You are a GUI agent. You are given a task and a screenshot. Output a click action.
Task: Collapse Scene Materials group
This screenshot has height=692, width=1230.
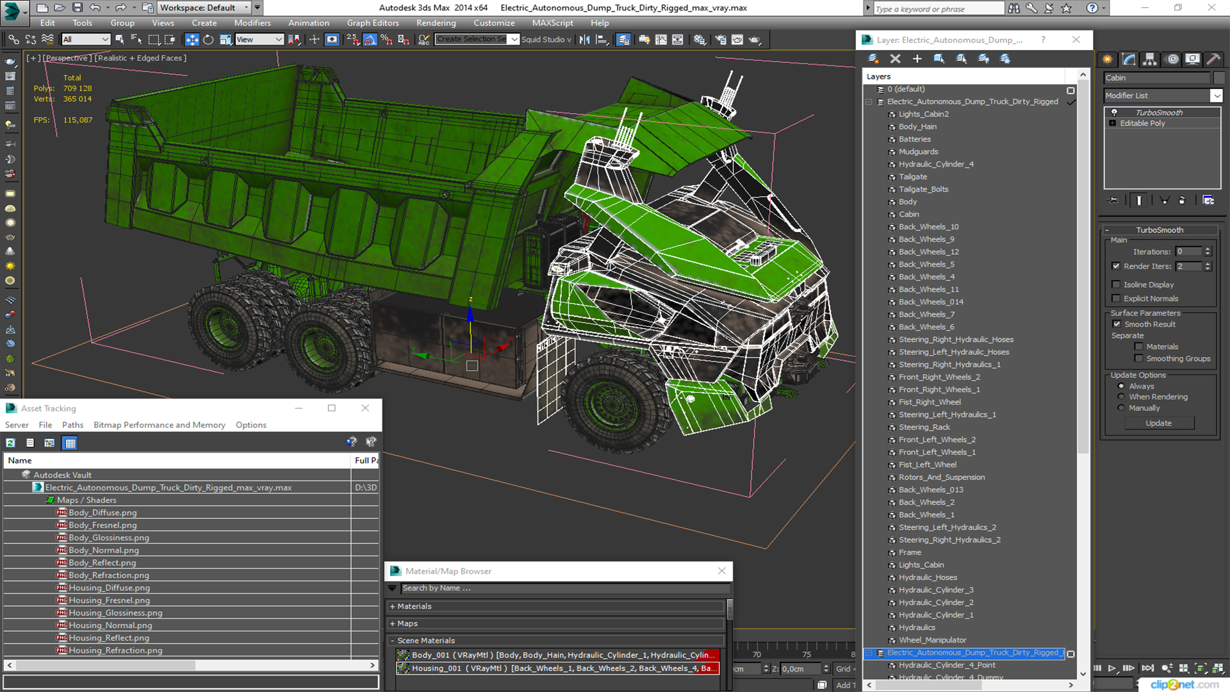point(392,641)
